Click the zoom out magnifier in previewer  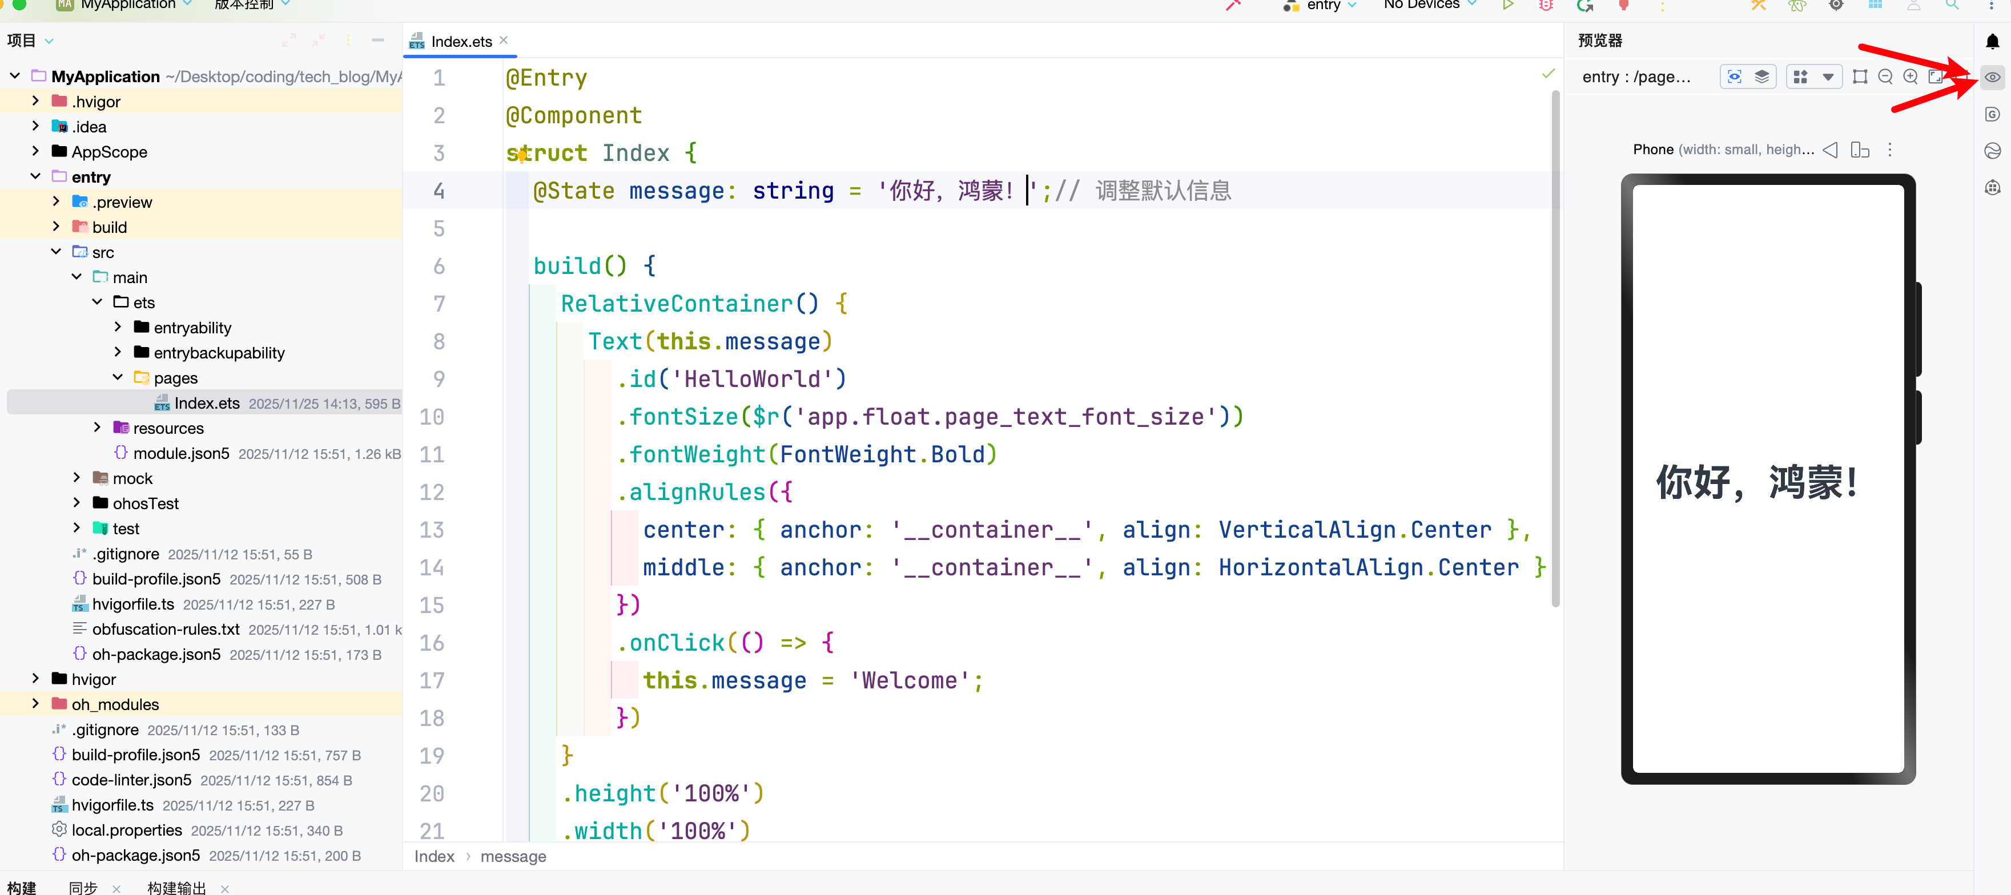click(1885, 76)
